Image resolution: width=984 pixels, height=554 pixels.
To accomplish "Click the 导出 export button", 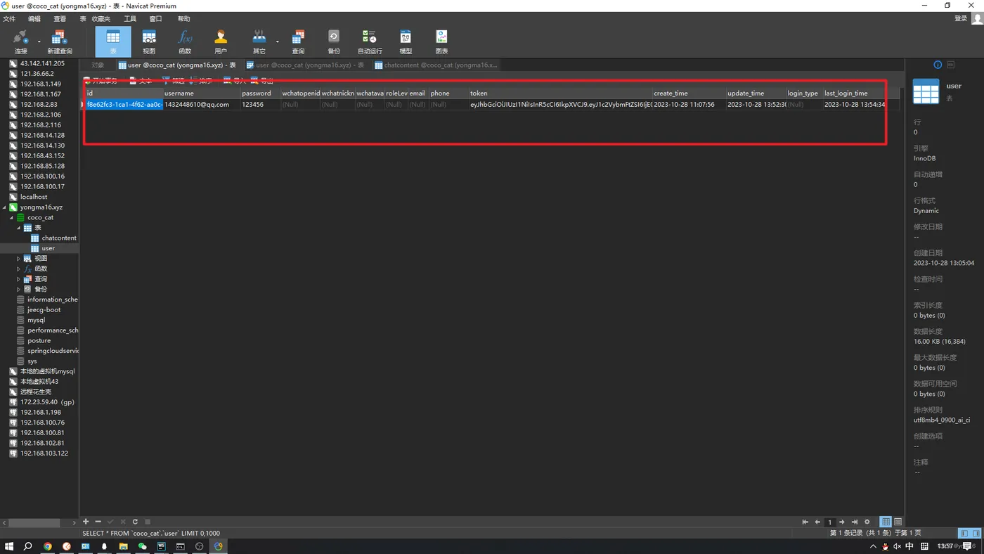I will point(262,81).
